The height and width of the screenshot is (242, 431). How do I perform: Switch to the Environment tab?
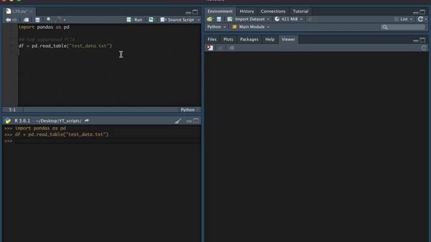220,11
